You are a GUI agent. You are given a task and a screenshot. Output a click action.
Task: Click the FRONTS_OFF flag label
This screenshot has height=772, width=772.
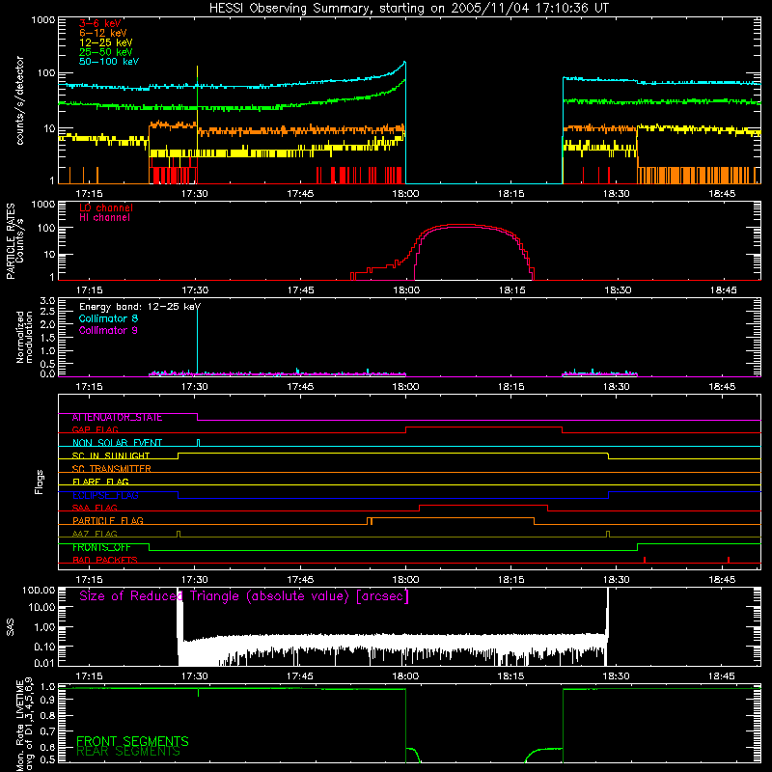click(101, 547)
